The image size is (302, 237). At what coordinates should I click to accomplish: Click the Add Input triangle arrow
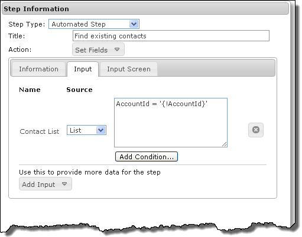64,184
